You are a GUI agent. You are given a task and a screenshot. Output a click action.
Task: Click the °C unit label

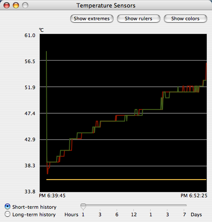click(x=42, y=30)
